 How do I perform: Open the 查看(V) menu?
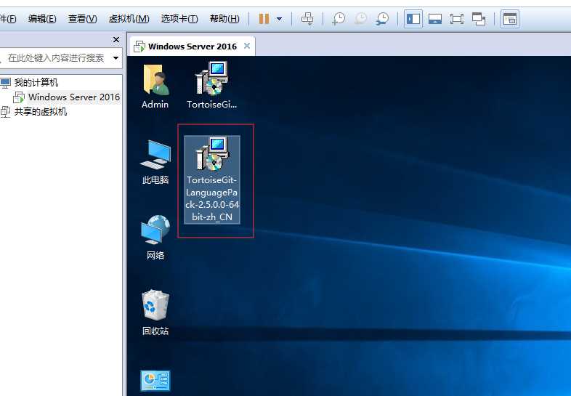click(83, 19)
